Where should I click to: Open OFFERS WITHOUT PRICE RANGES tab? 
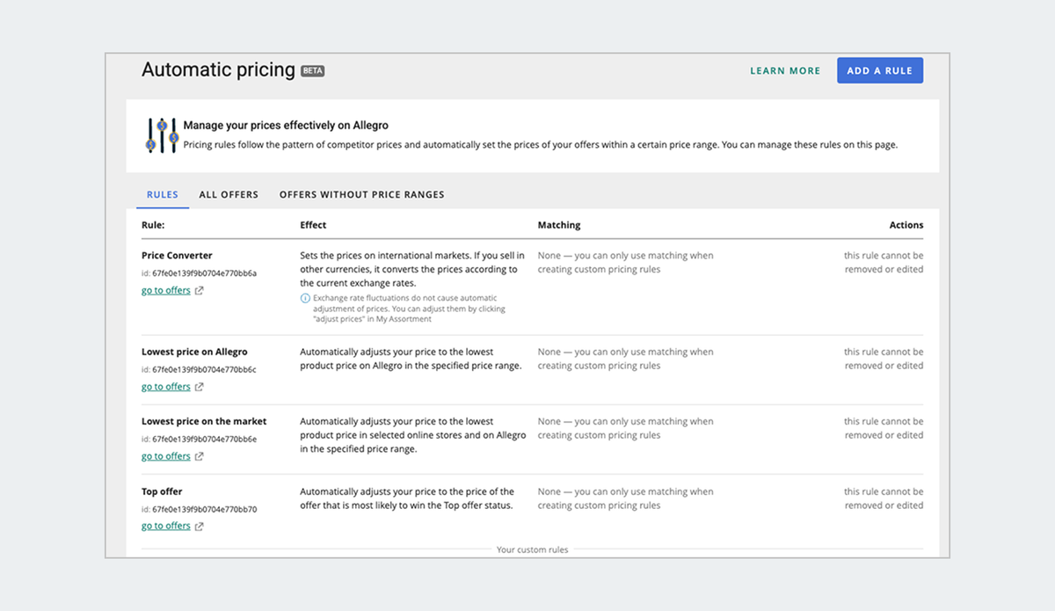pos(362,194)
